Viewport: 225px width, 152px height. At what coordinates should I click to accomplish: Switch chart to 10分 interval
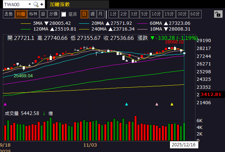coord(156,14)
